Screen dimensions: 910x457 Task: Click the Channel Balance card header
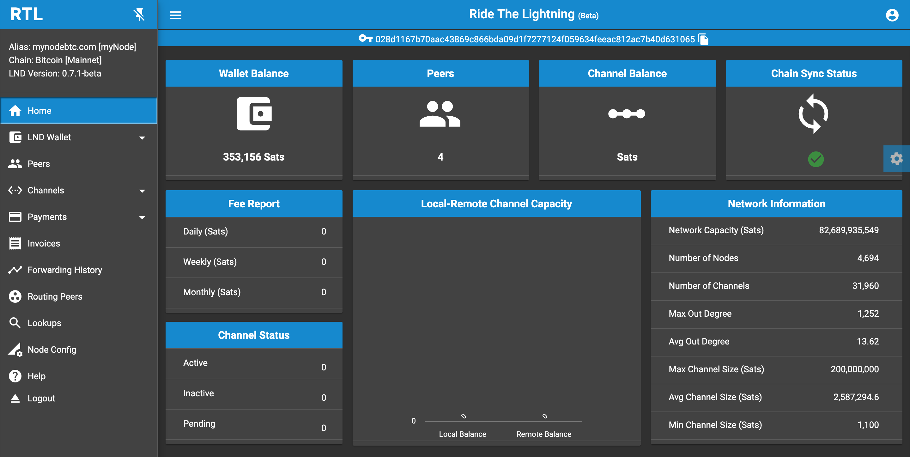click(x=627, y=73)
